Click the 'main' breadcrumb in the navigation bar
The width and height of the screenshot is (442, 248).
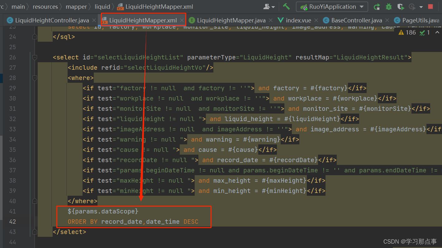(18, 7)
